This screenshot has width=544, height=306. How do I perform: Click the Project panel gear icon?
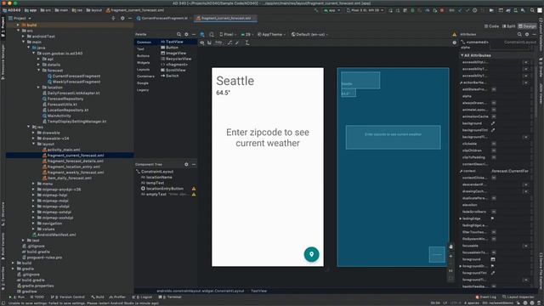click(x=122, y=18)
